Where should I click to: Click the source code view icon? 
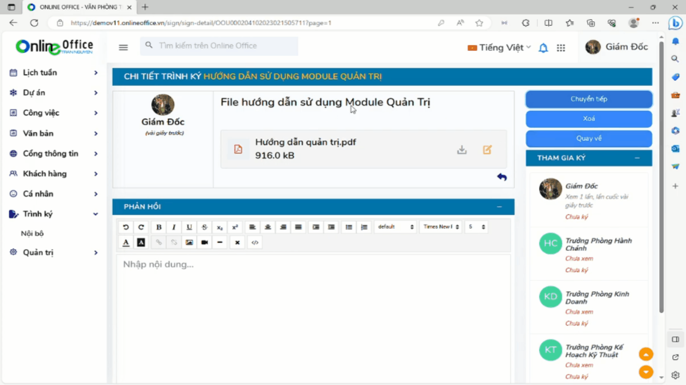(255, 242)
